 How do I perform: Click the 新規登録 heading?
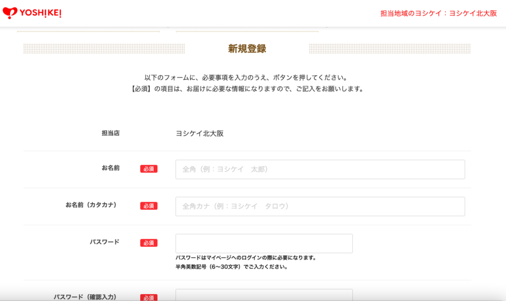click(247, 48)
